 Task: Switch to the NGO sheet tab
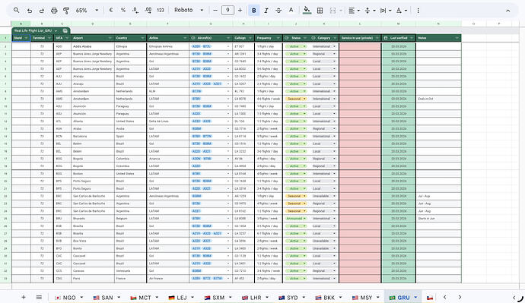pyautogui.click(x=69, y=298)
